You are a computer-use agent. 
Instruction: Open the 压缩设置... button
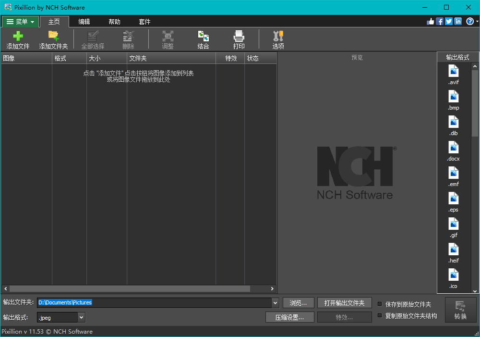point(289,317)
